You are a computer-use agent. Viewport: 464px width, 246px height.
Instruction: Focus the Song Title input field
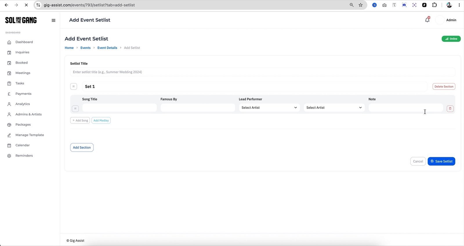pyautogui.click(x=119, y=108)
